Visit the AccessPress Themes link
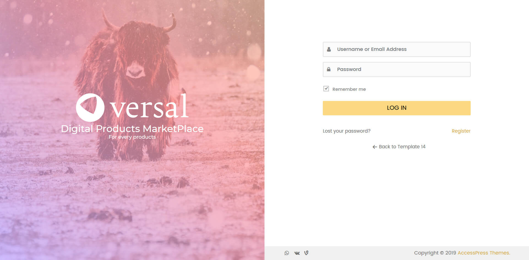This screenshot has width=529, height=260. [484, 253]
